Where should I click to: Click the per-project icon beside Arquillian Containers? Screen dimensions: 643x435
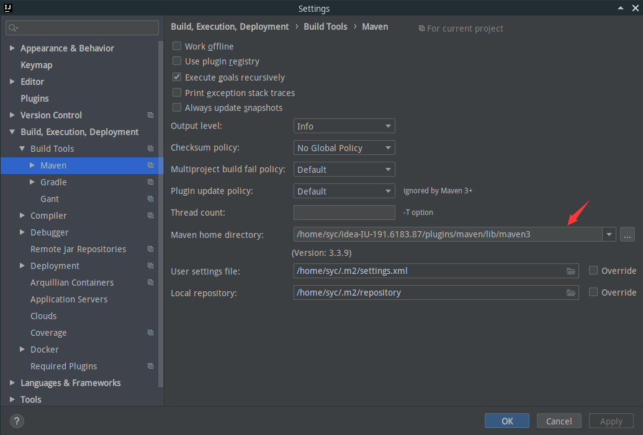point(150,283)
